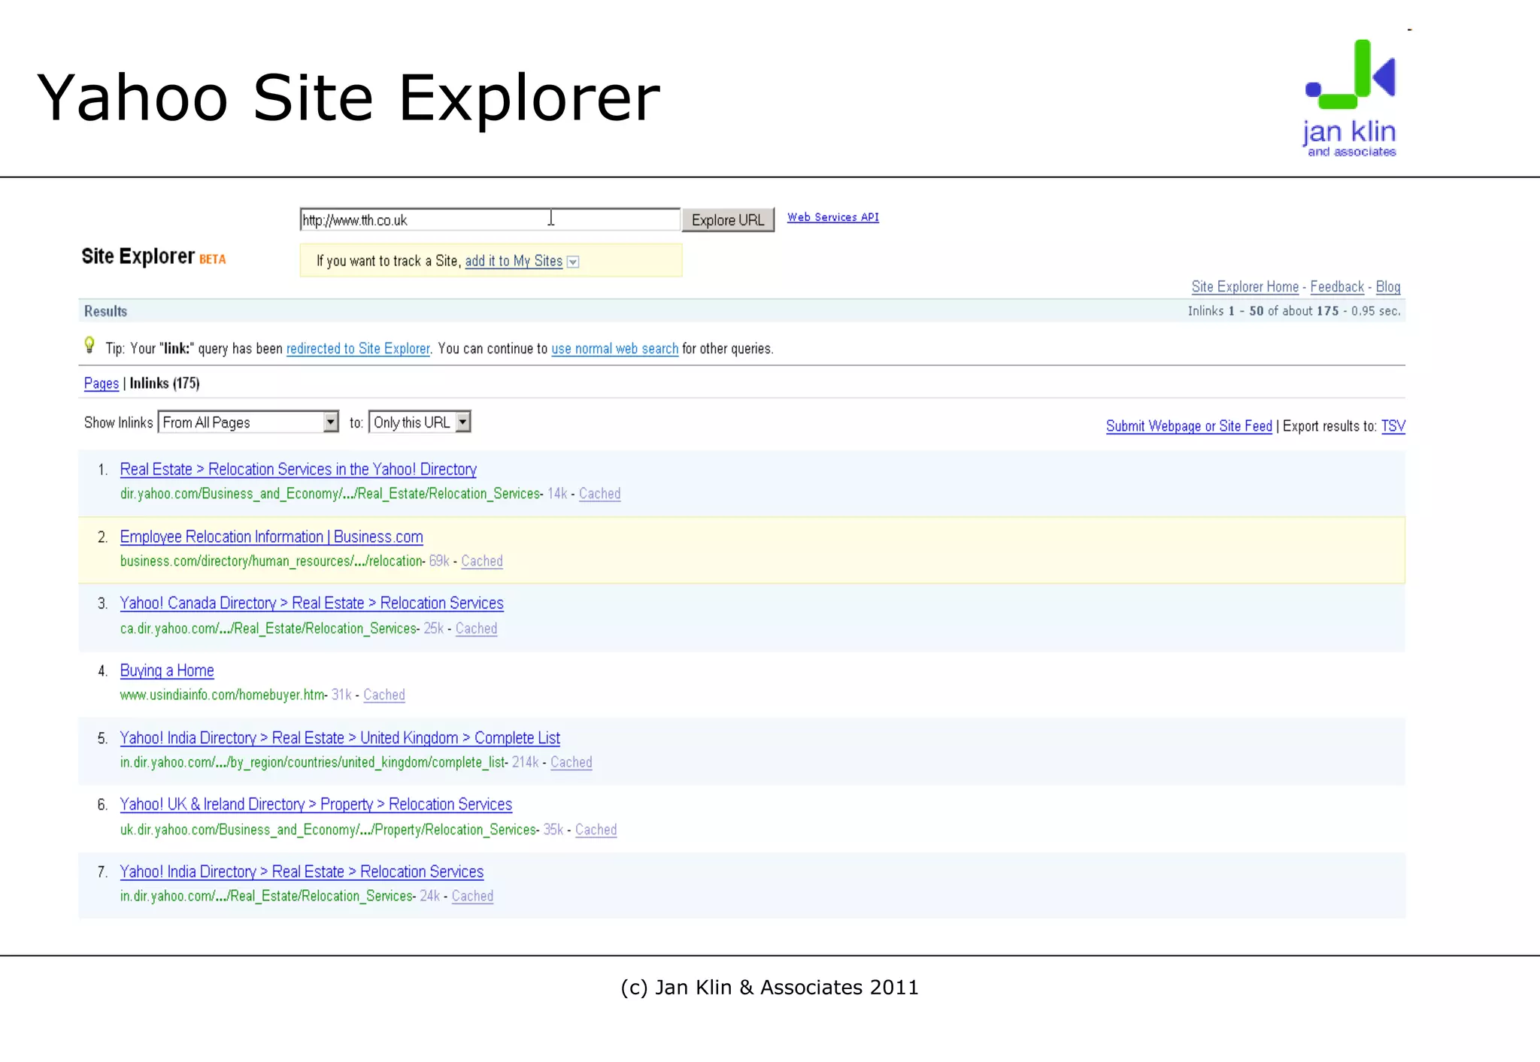1540x1062 pixels.
Task: Go to Site Explorer Home
Action: (1244, 286)
